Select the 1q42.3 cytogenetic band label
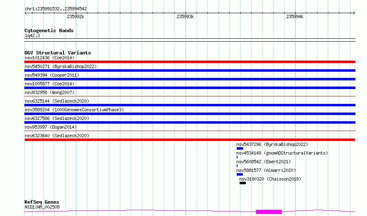 click(32, 35)
